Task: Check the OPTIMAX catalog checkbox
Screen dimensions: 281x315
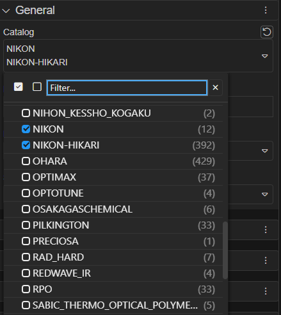Action: 26,177
